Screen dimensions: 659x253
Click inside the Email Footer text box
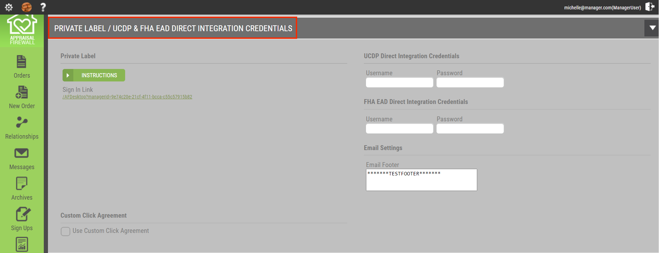[x=421, y=180]
